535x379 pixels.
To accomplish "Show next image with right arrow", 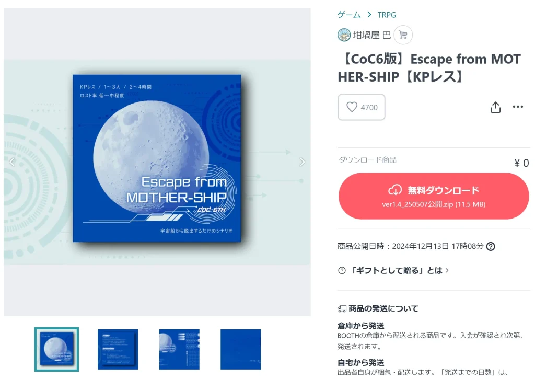I will 302,162.
